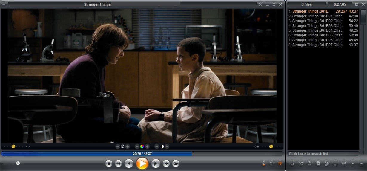Open the menu button at top-left of player
367x171 pixels.
tap(4, 4)
